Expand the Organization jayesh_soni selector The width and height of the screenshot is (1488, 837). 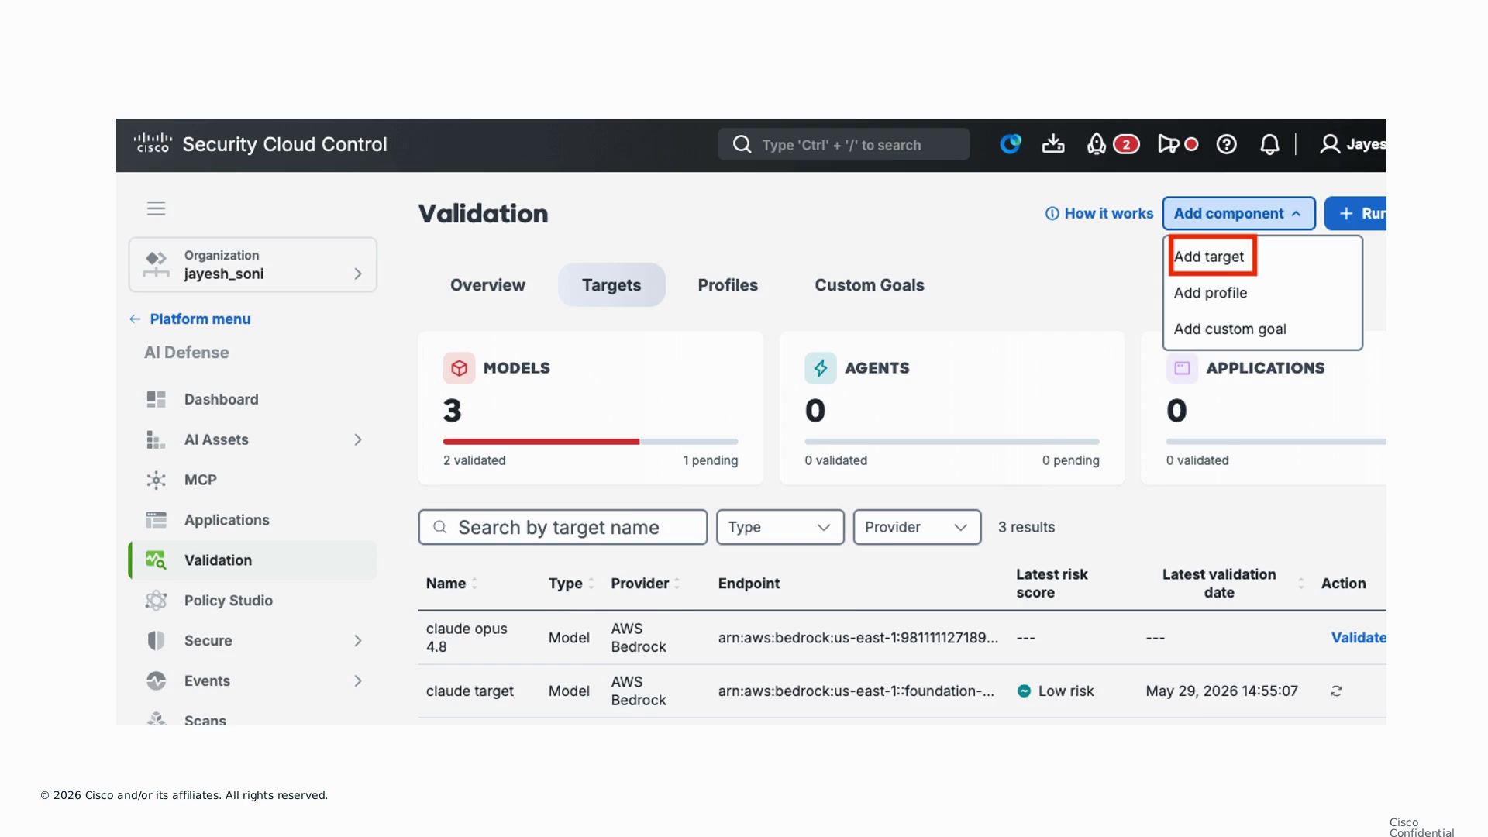(253, 264)
